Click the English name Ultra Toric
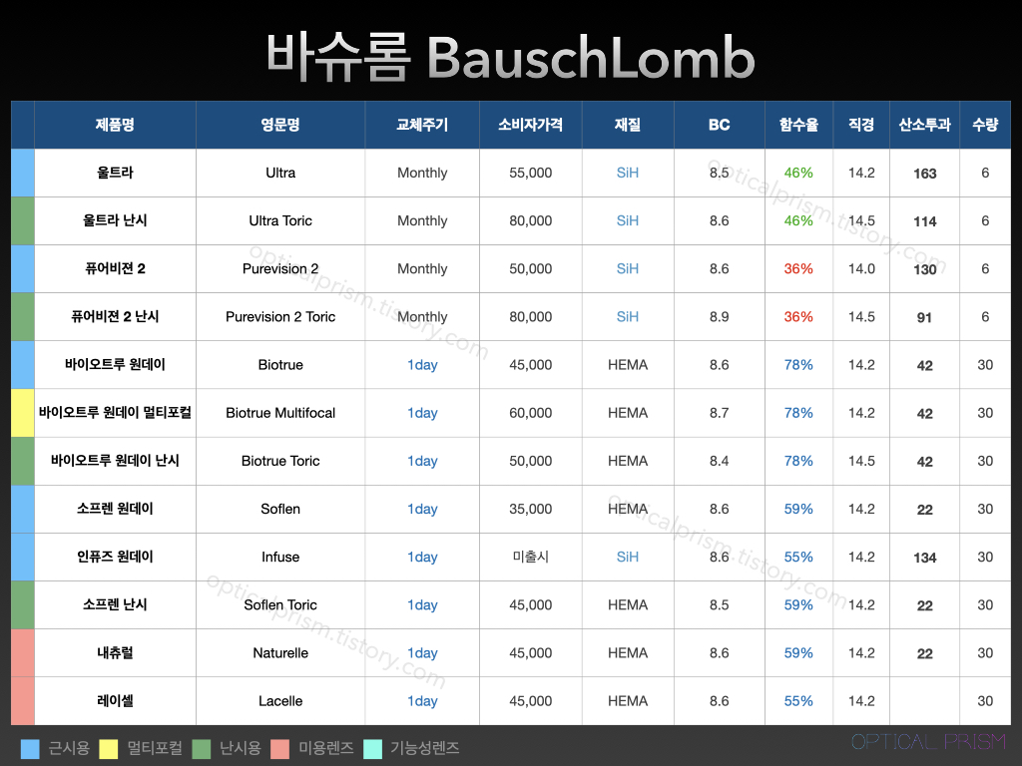This screenshot has height=766, width=1022. coord(280,220)
